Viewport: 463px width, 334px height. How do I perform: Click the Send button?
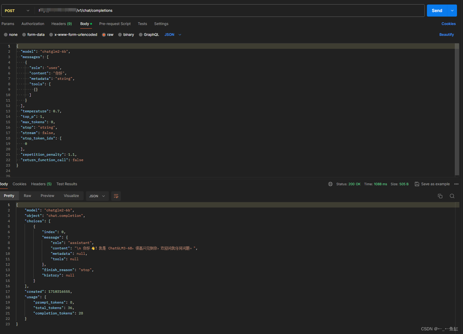pos(437,10)
